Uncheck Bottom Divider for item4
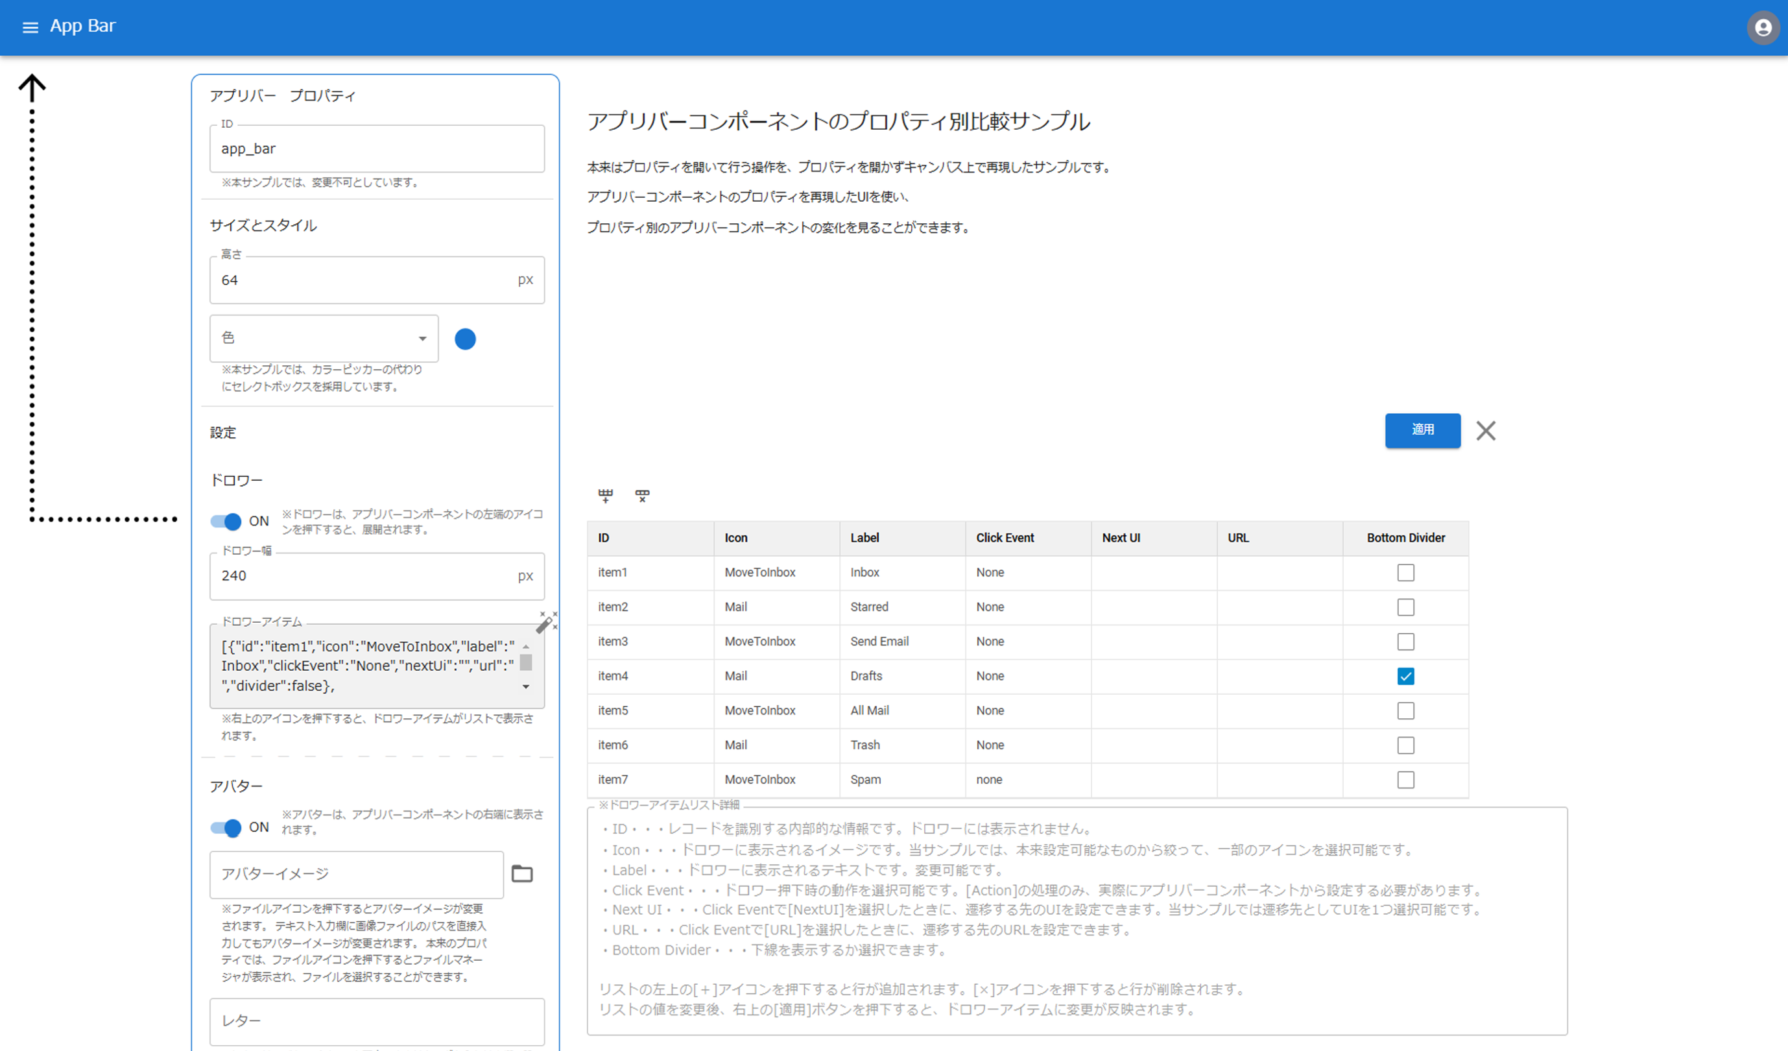Screen dimensions: 1788x1051 (1405, 676)
